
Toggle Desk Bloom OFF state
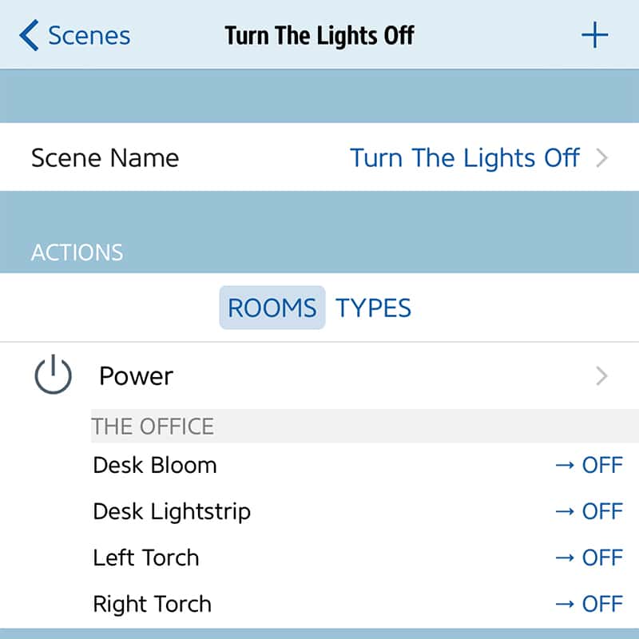589,465
